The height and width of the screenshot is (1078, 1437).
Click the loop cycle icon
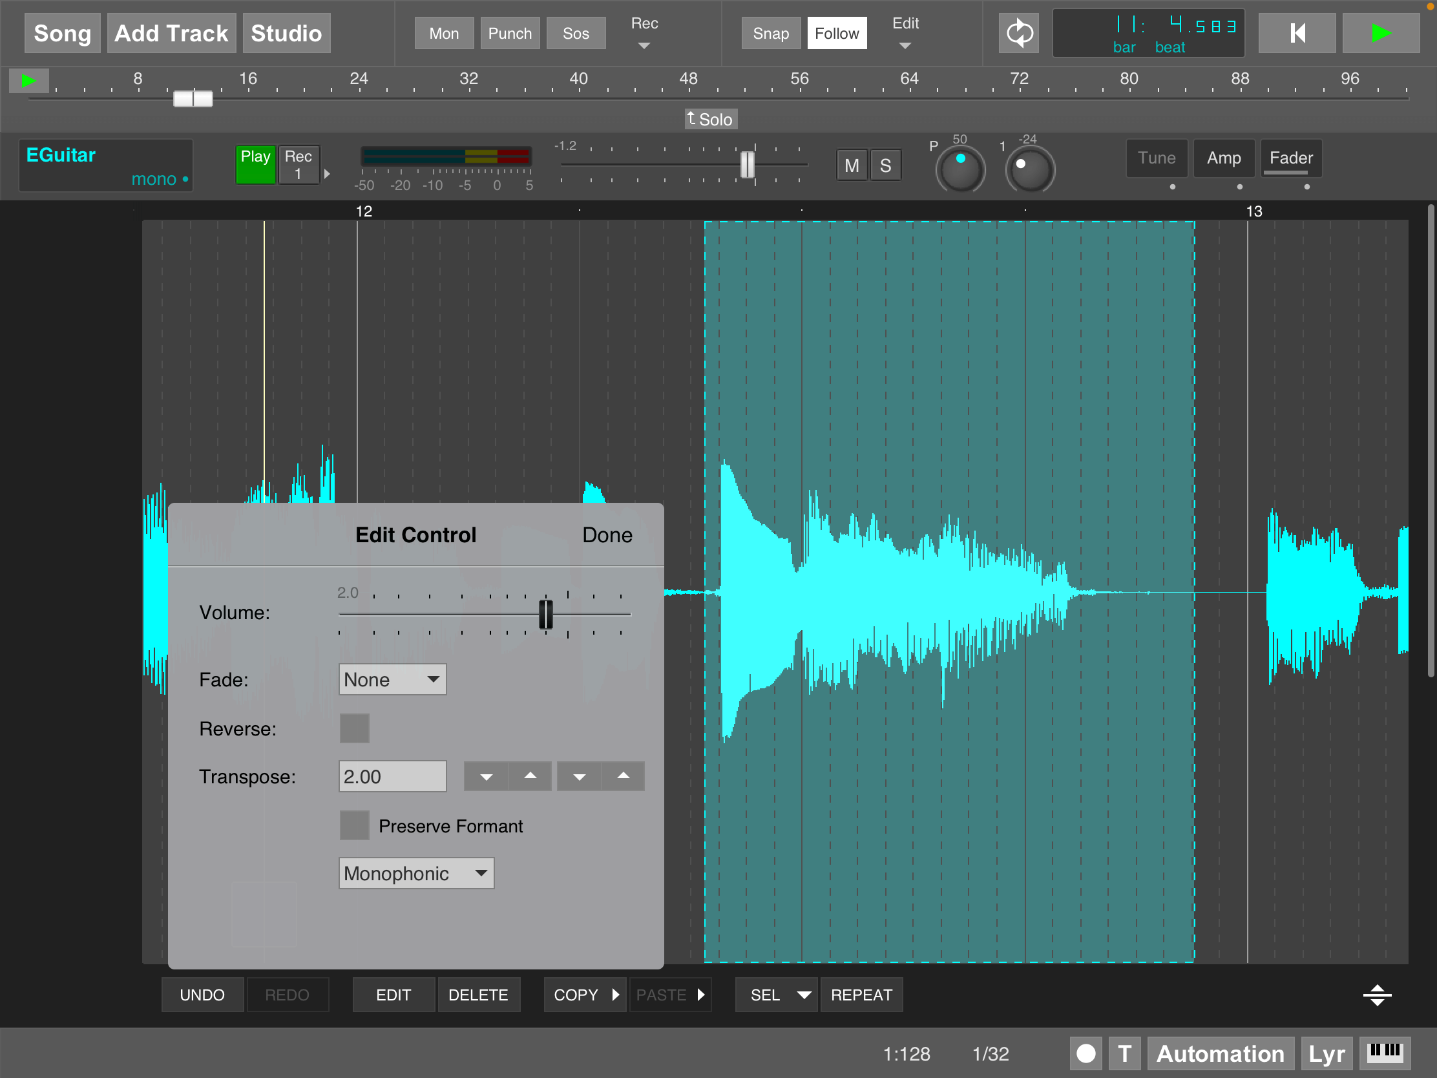(x=1019, y=33)
